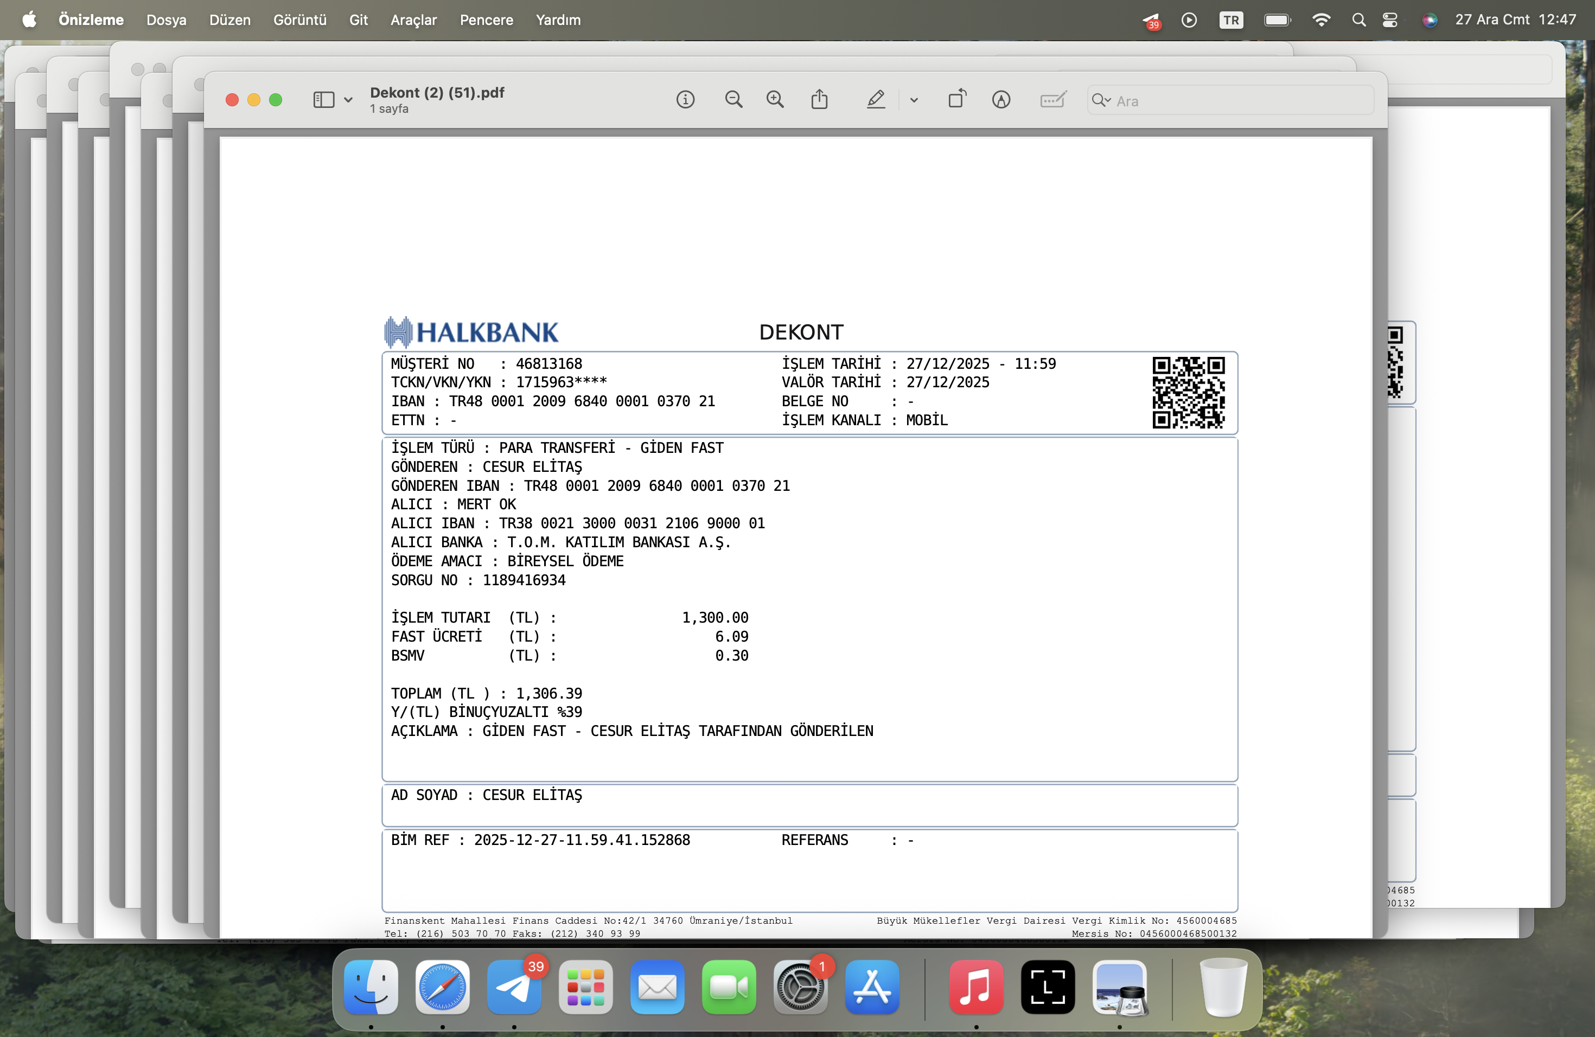Click the date and time clock
This screenshot has width=1595, height=1037.
click(x=1515, y=20)
